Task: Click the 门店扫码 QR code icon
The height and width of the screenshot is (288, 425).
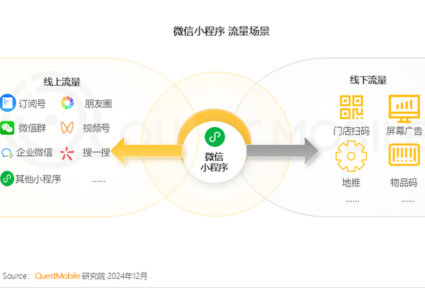Action: [x=351, y=107]
